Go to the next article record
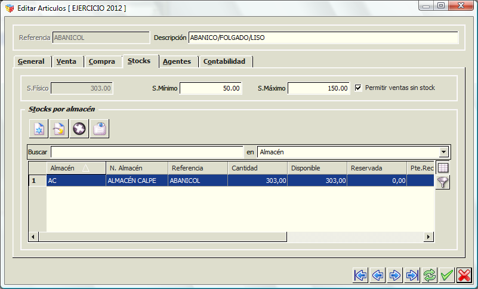The image size is (478, 289). coord(395,275)
